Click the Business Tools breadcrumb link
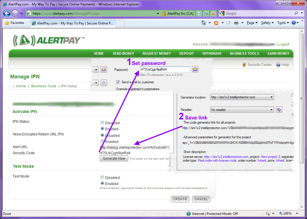The image size is (307, 219). click(x=44, y=86)
